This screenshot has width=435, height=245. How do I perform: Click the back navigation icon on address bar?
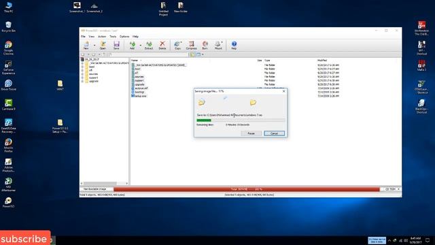(x=83, y=54)
